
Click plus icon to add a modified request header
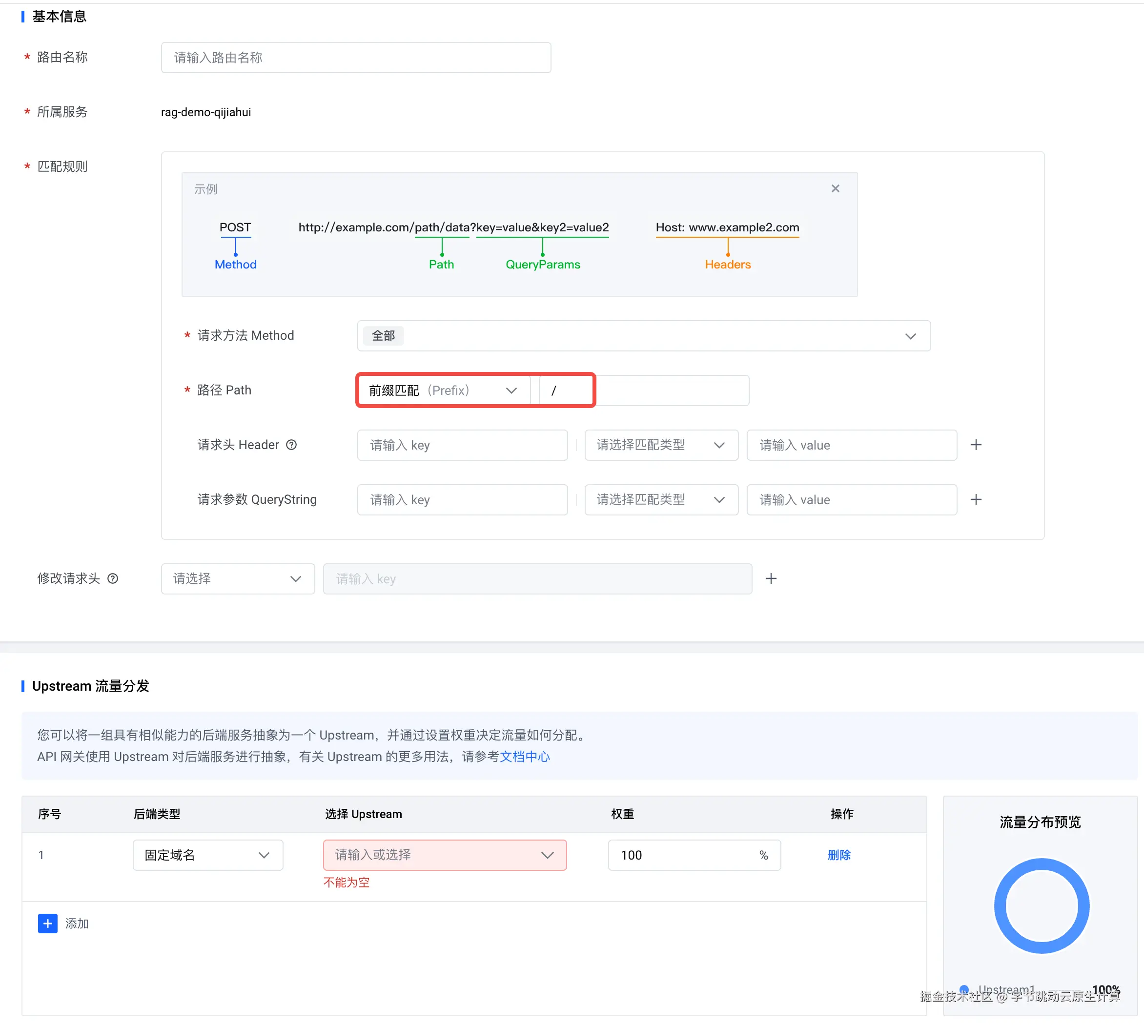point(771,578)
